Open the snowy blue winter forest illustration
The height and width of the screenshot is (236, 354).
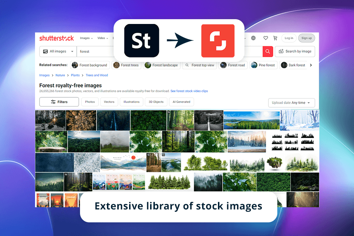point(299,120)
